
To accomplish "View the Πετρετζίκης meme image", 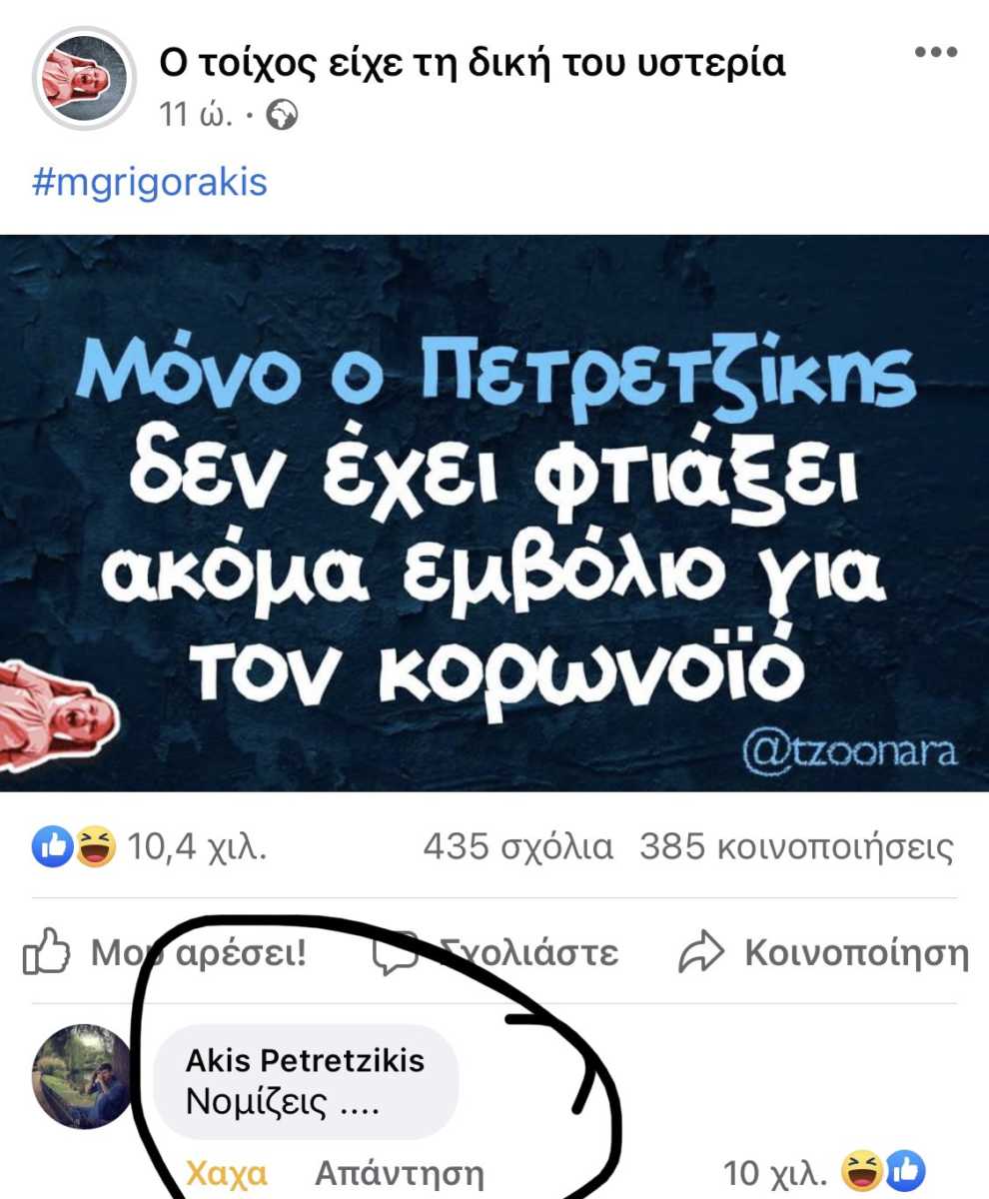I will click(494, 513).
